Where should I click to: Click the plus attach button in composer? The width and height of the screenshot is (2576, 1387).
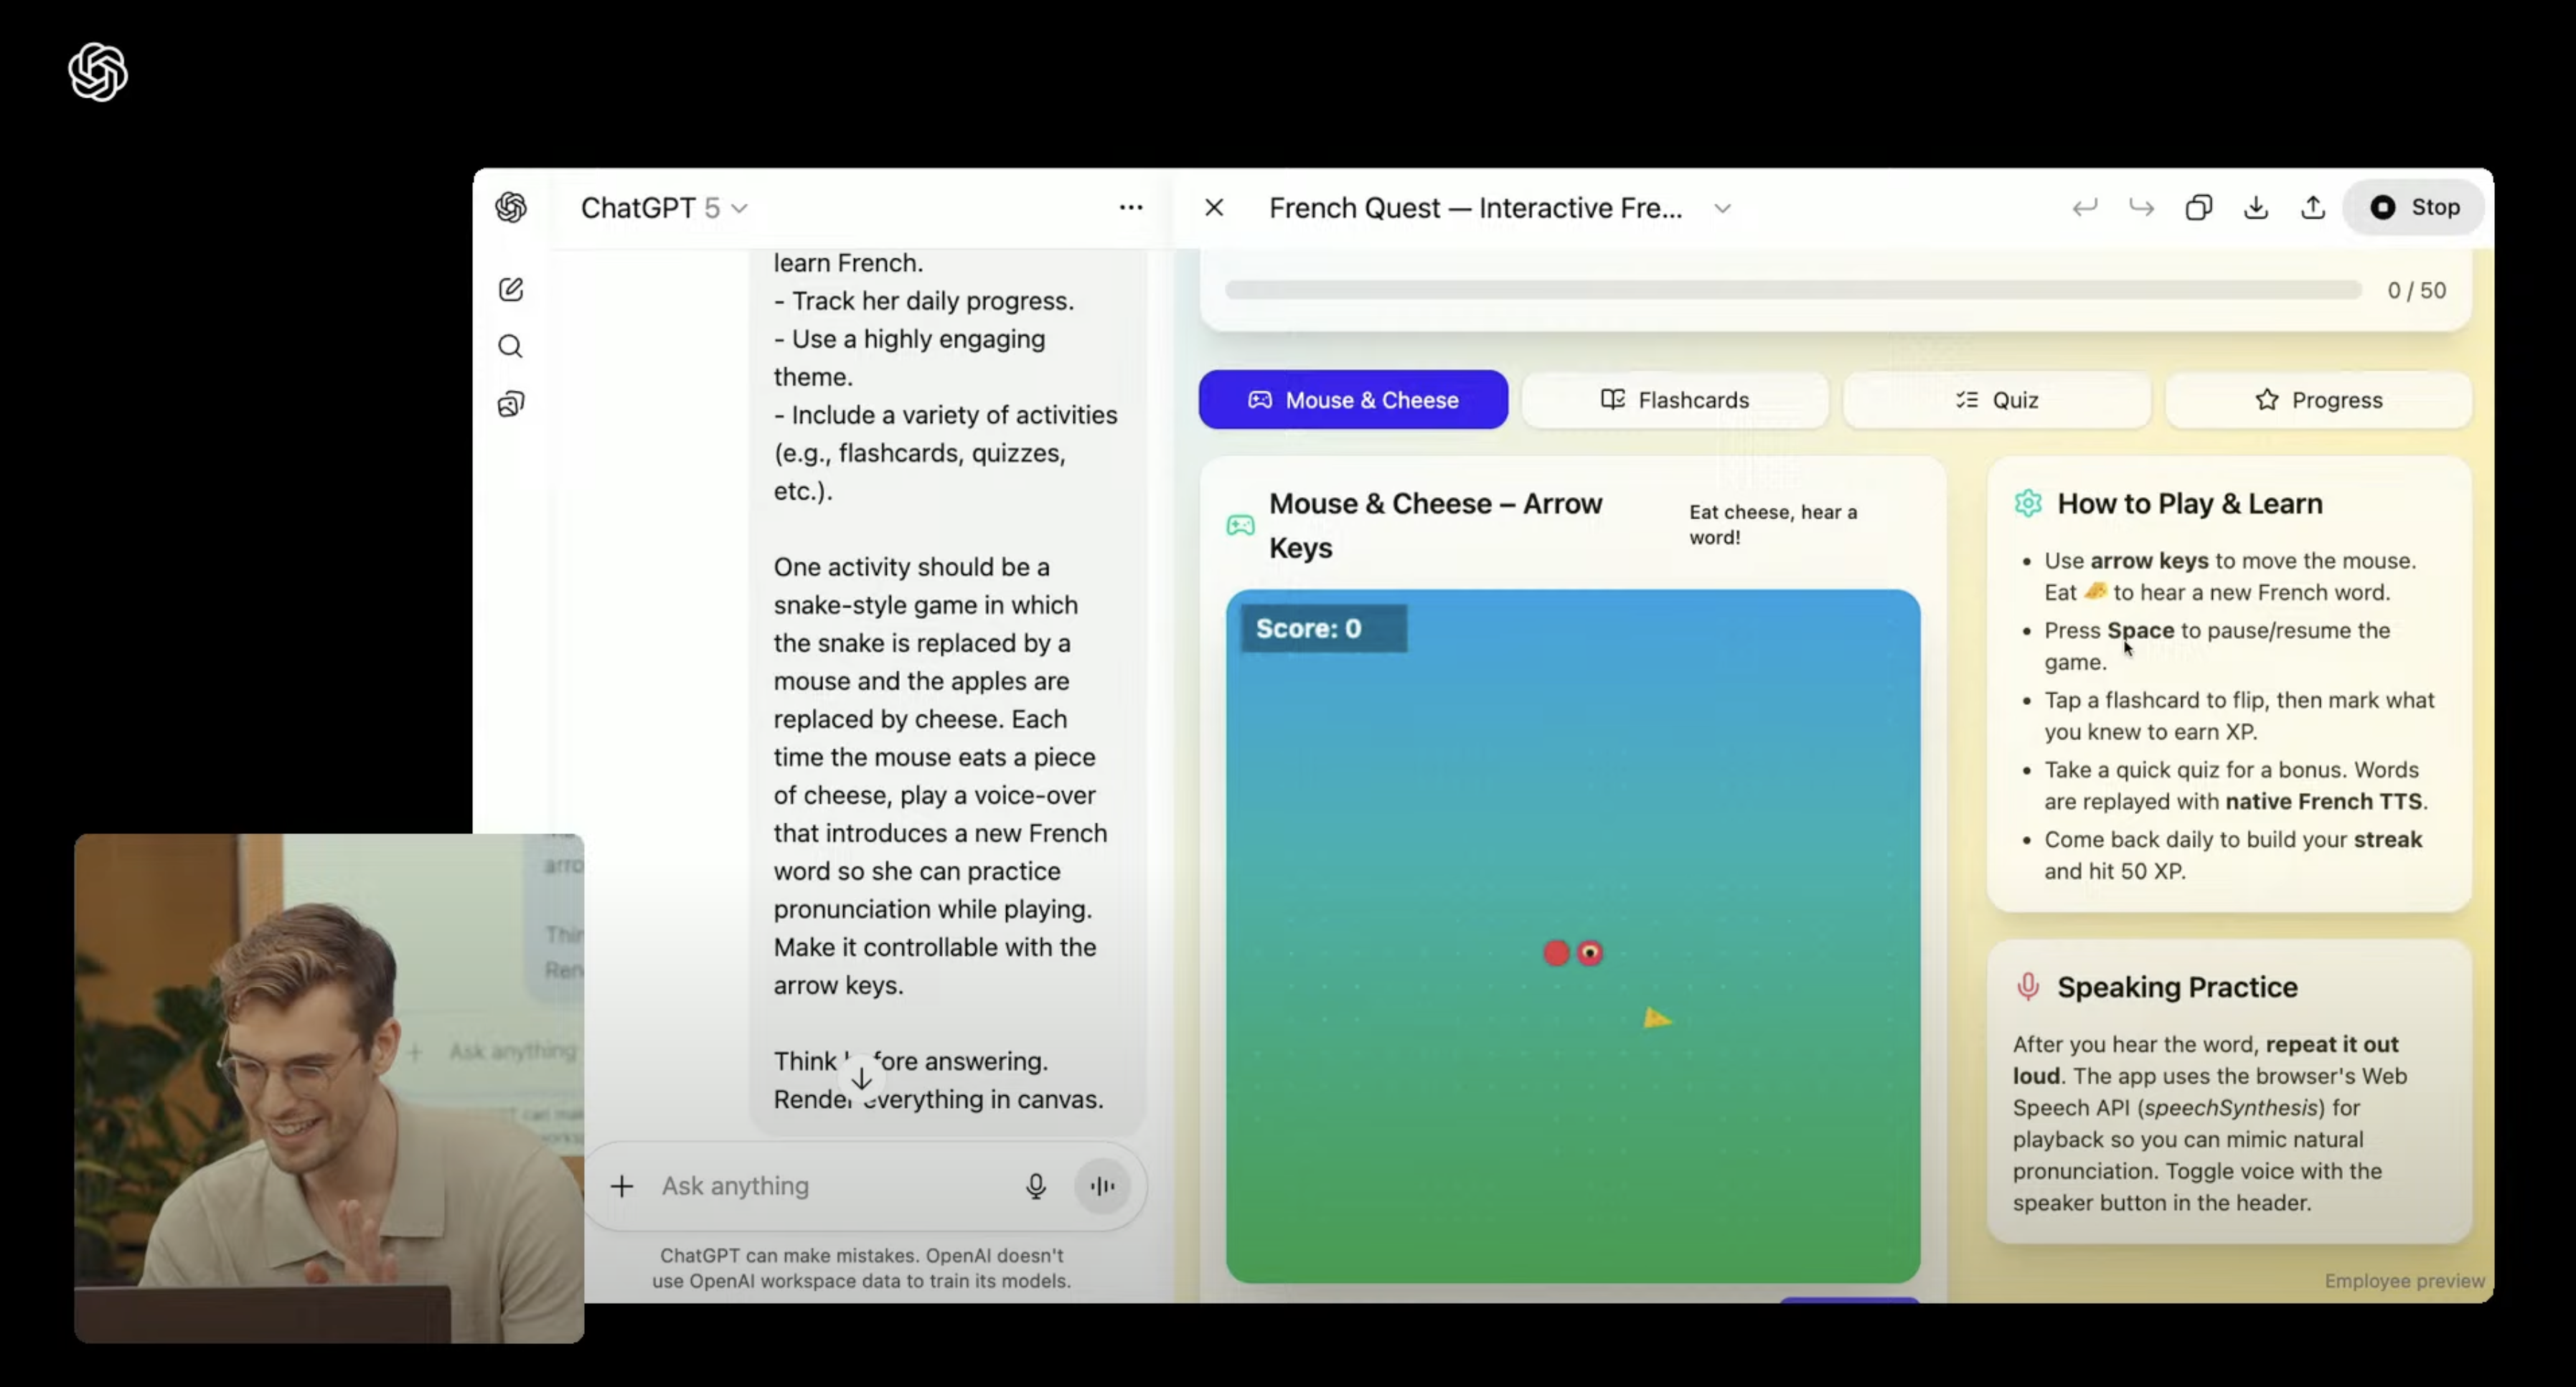[622, 1185]
